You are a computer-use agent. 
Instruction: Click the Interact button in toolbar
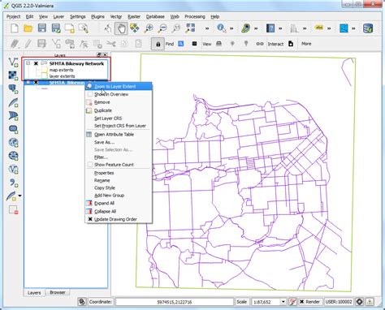275,44
